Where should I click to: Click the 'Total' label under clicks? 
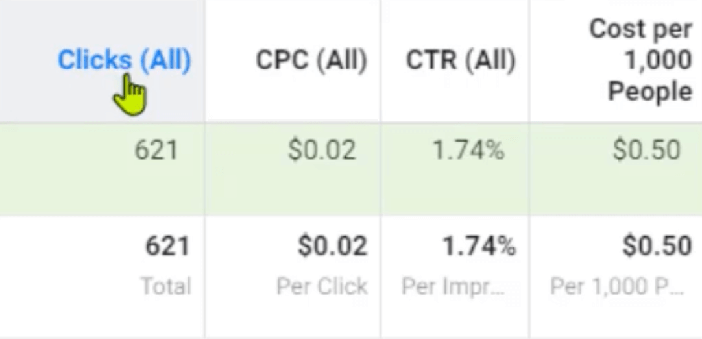(x=166, y=286)
